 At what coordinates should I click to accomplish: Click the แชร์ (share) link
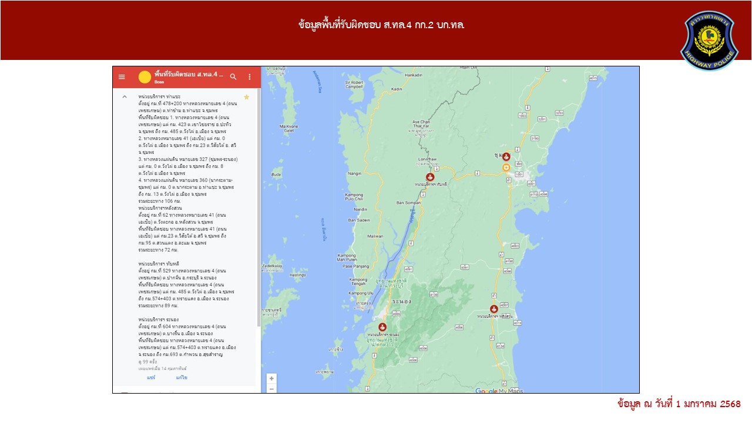coord(151,378)
